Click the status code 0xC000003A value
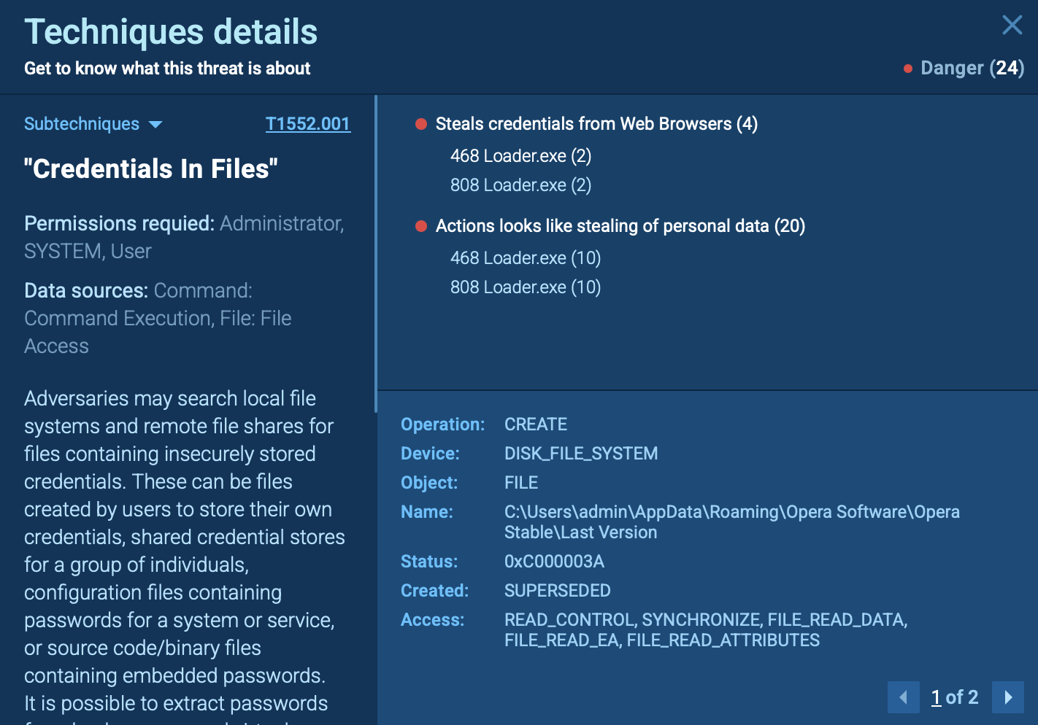 pos(554,562)
